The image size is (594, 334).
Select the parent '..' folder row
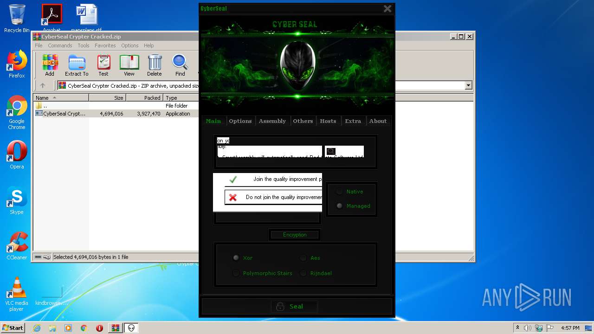[x=116, y=106]
